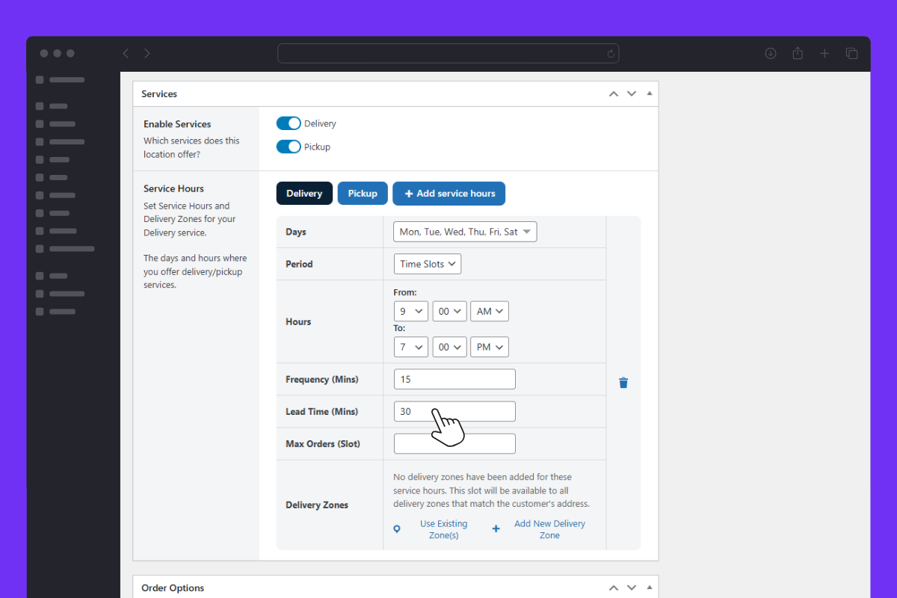Image resolution: width=897 pixels, height=598 pixels.
Task: Select the Delivery service hours tab
Action: (304, 193)
